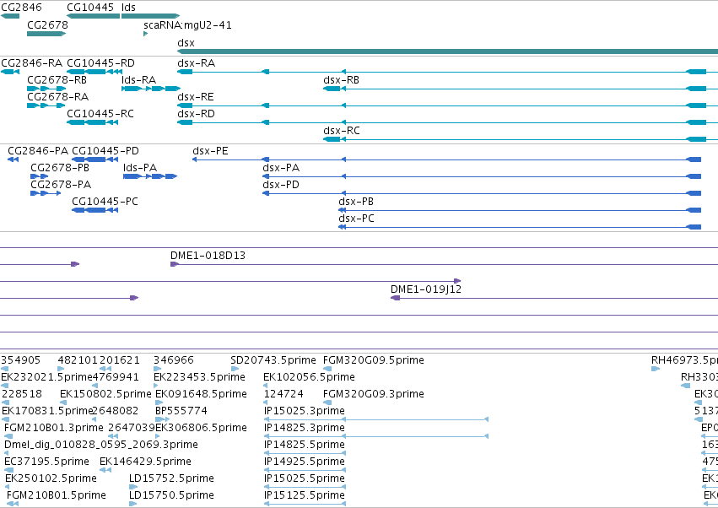Select the CG10445-PD protein label
The height and width of the screenshot is (508, 718).
click(105, 151)
